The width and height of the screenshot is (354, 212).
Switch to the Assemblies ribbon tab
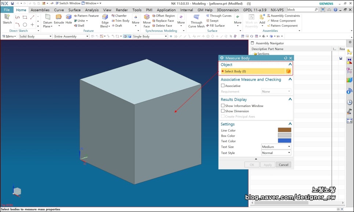(x=40, y=10)
